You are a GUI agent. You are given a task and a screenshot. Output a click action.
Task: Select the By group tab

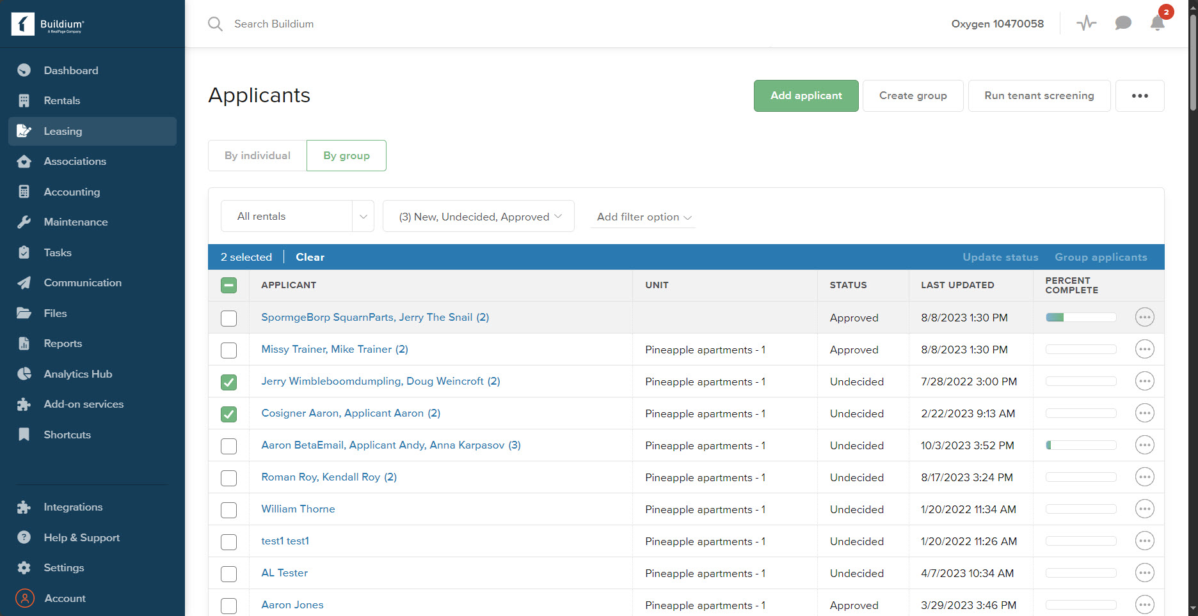pos(346,155)
